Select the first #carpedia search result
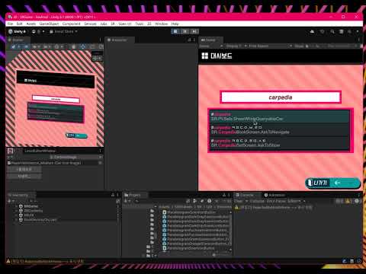This screenshot has width=366, height=274. [279, 116]
